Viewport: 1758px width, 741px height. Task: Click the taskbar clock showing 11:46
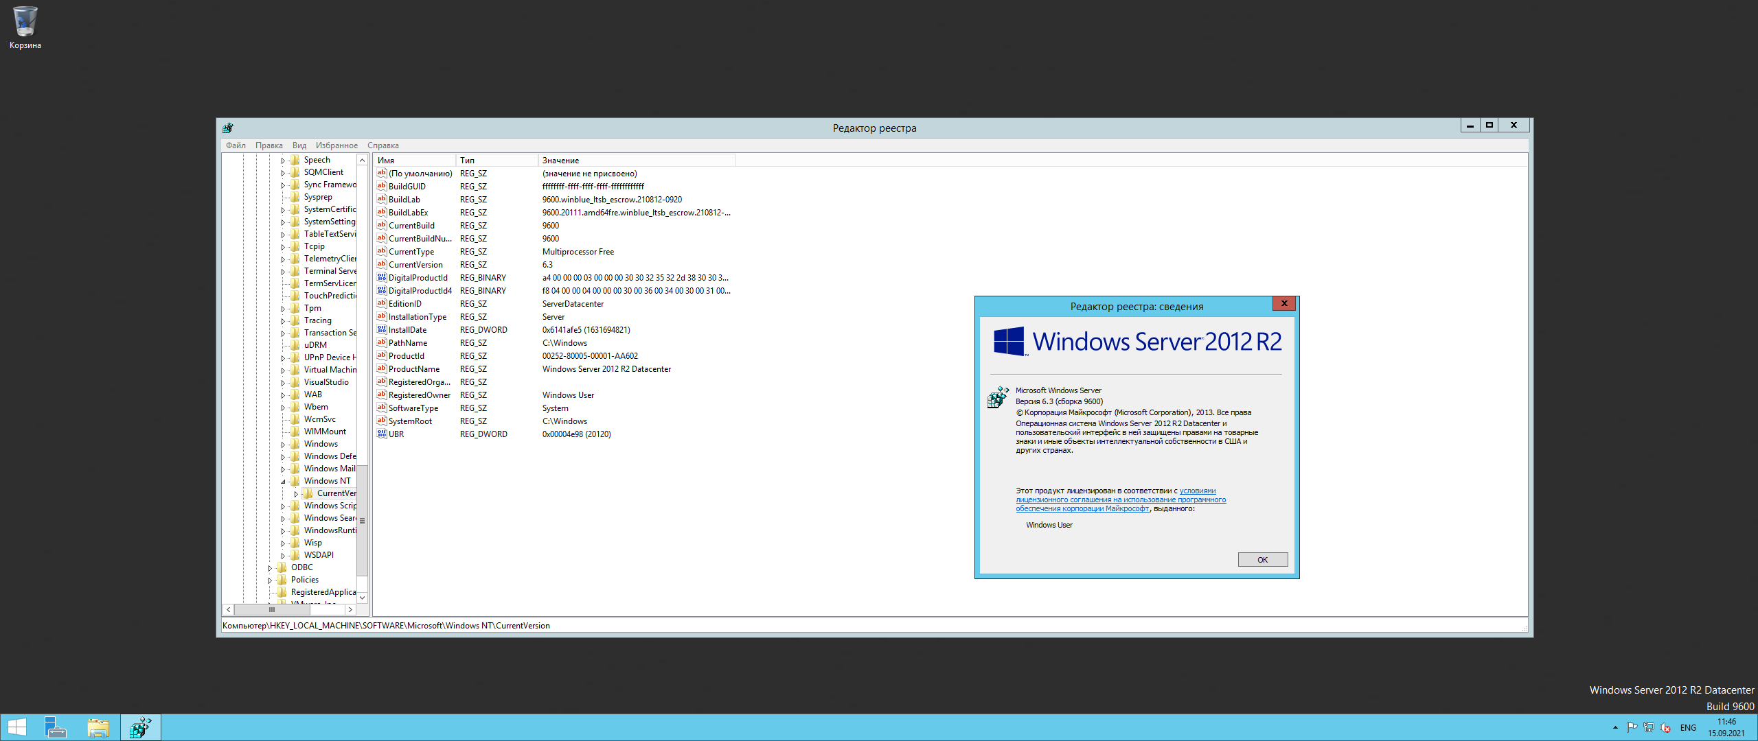pos(1726,727)
